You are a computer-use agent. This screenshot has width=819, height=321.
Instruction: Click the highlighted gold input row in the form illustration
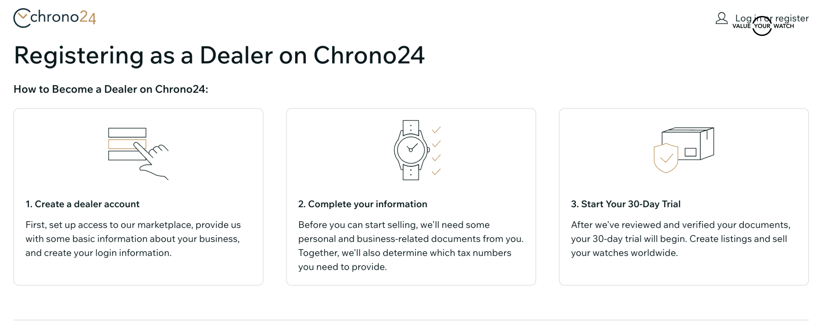pos(127,144)
